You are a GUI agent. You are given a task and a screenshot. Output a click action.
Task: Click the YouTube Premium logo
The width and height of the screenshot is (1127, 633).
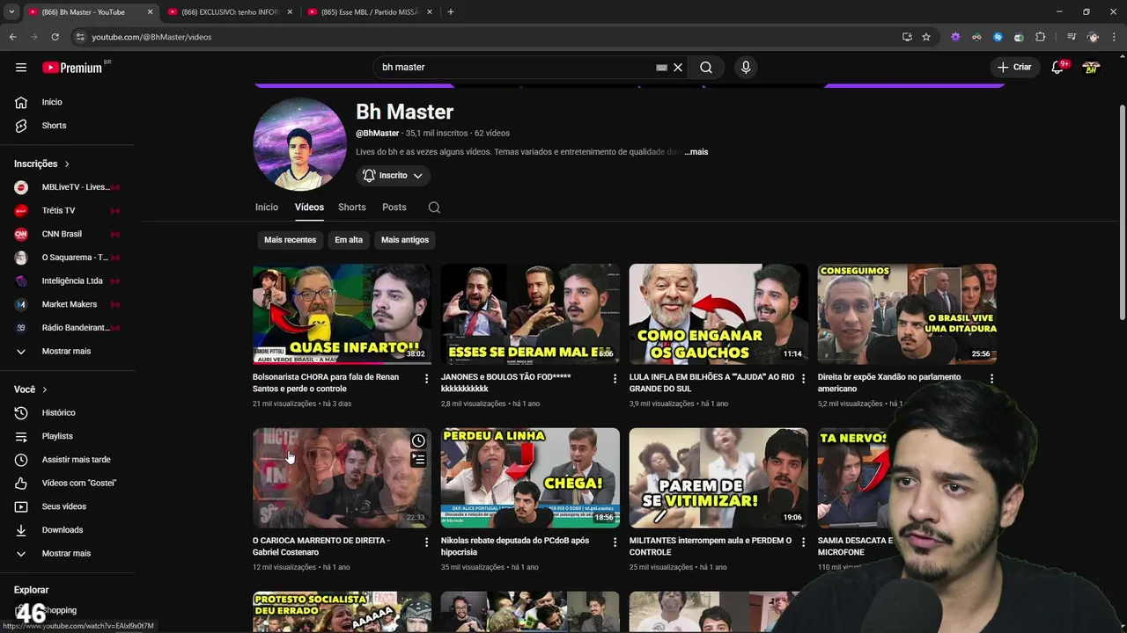[72, 68]
